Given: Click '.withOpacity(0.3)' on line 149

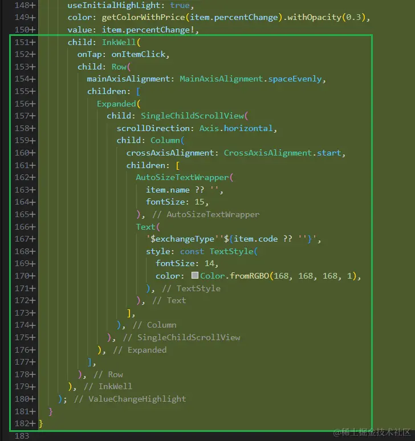Looking at the screenshot, I should click(324, 18).
